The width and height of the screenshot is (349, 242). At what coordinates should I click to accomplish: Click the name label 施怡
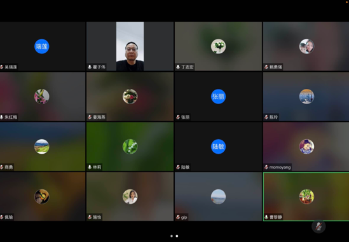(x=97, y=217)
